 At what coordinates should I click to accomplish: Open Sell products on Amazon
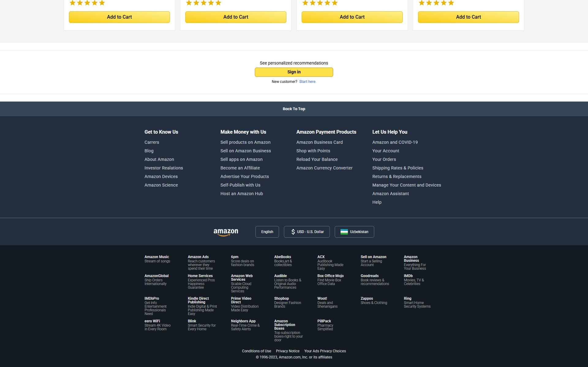pos(245,142)
